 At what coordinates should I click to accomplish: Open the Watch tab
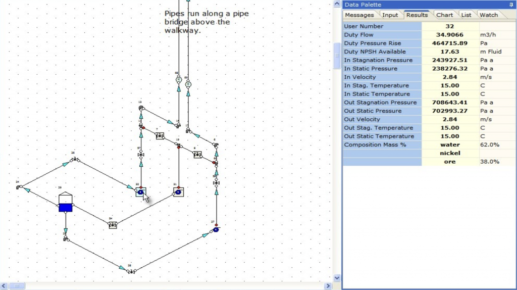[x=488, y=15]
